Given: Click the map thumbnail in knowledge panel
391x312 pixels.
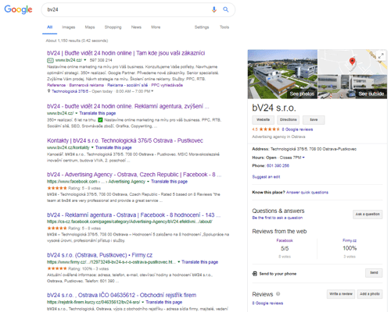Looking at the screenshot, I should (353, 62).
